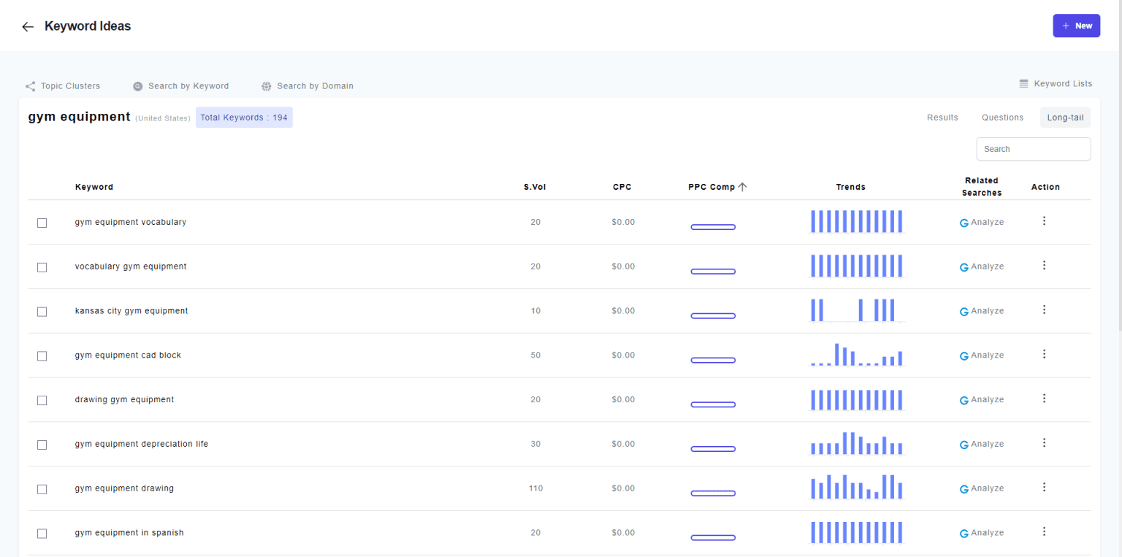
Task: Click the back arrow beside Keyword Ideas
Action: [28, 27]
